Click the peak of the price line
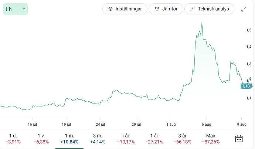Viewport: 255px width, 149px height. coord(202,23)
